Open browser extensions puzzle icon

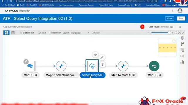pyautogui.click(x=165, y=1)
